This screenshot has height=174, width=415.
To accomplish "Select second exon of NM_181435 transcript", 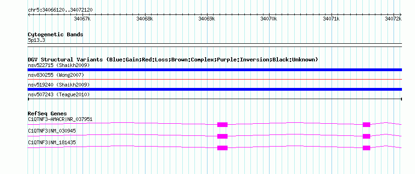I will tap(367, 148).
